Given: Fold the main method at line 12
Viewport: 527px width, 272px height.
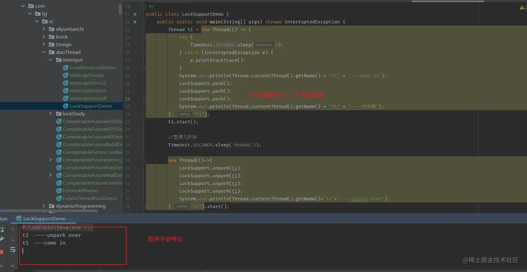Looking at the screenshot, I should coord(144,22).
